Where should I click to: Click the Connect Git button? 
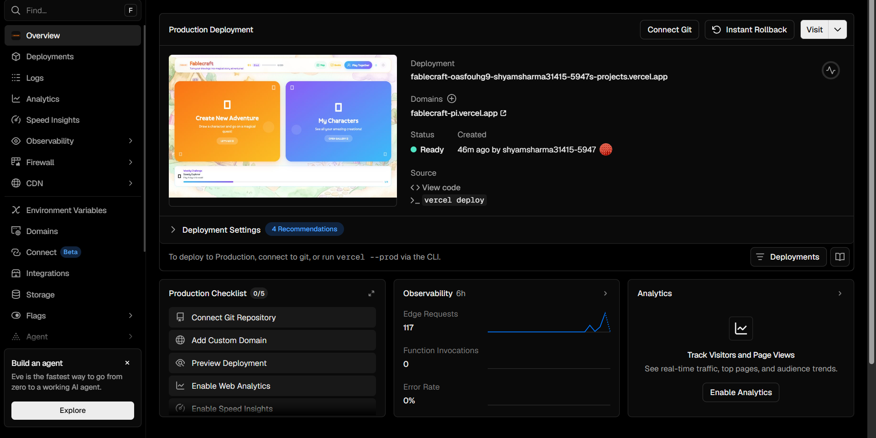click(x=669, y=30)
